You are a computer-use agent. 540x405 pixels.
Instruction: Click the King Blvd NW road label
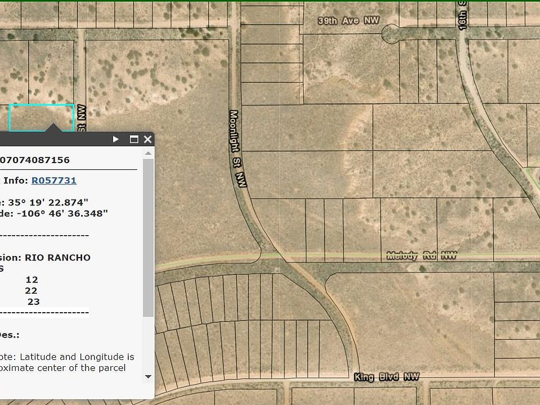tap(386, 376)
